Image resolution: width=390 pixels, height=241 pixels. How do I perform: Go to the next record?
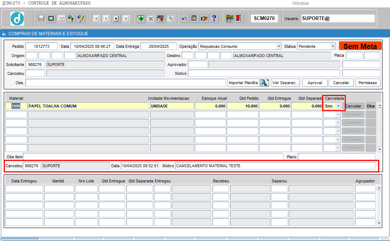click(x=116, y=19)
